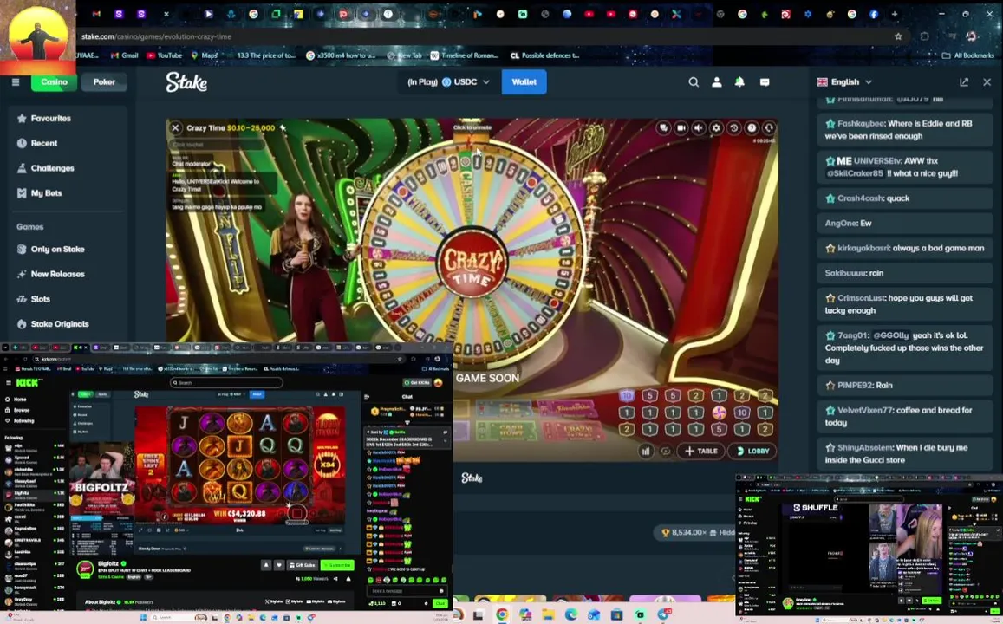Screen dimensions: 1003x624
Task: Bookmark this page with the star
Action: [898, 36]
